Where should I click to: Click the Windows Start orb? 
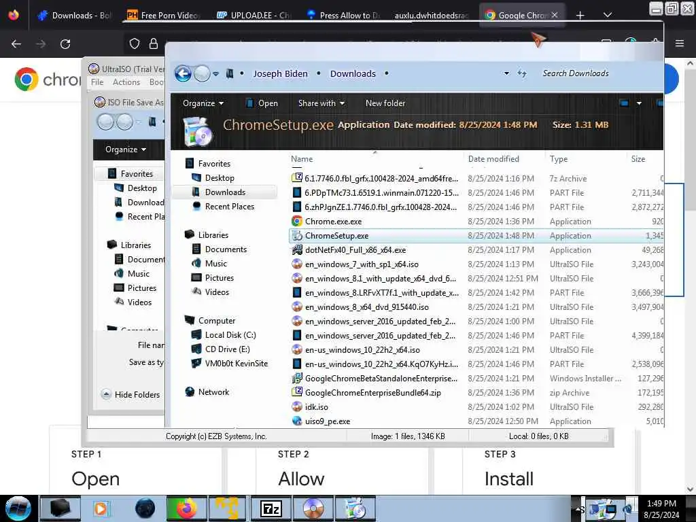pos(18,508)
